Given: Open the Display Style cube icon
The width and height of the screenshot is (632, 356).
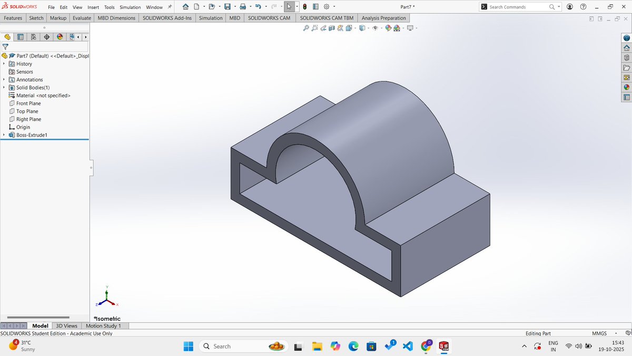Looking at the screenshot, I should point(362,28).
